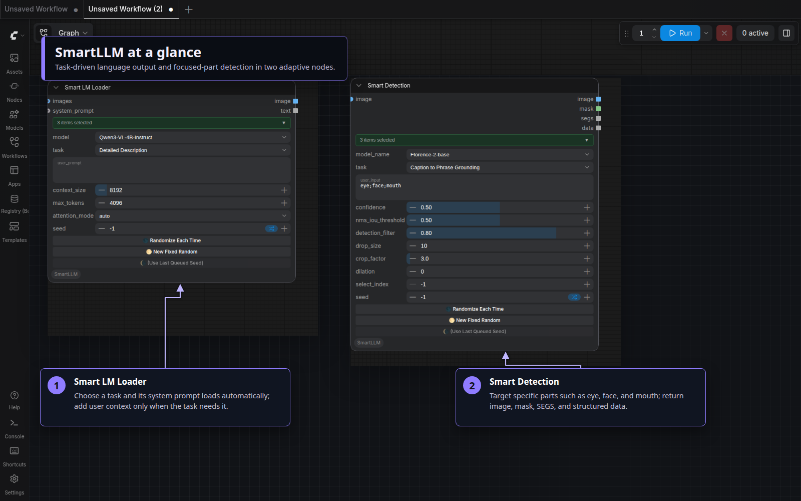The image size is (801, 501).
Task: Open the Nodes sidebar panel
Action: [x=14, y=92]
